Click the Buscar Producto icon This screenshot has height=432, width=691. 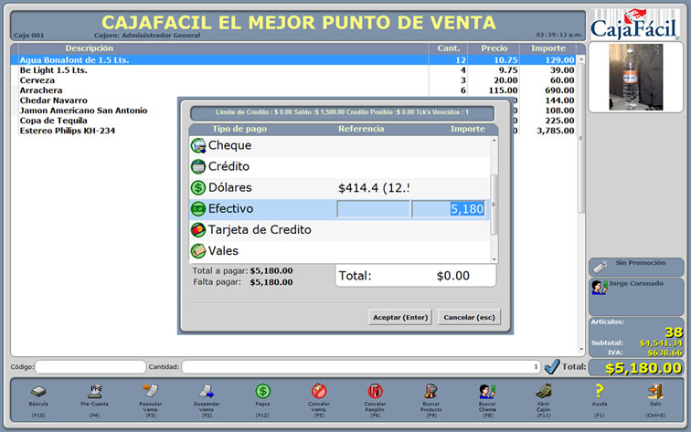coord(431,392)
